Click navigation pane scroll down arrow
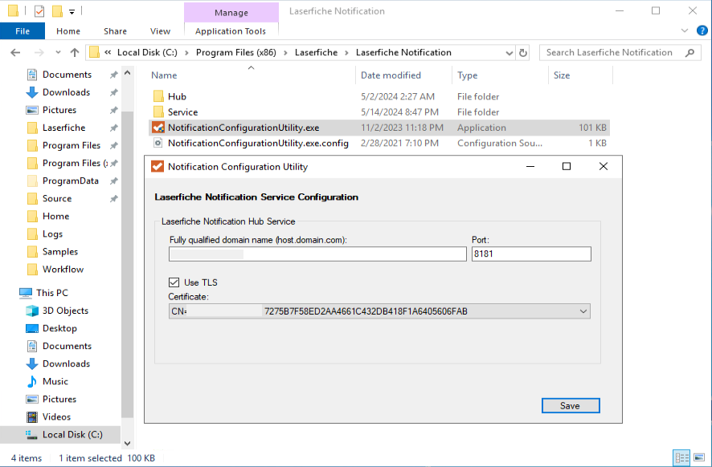712x467 pixels. (x=128, y=444)
